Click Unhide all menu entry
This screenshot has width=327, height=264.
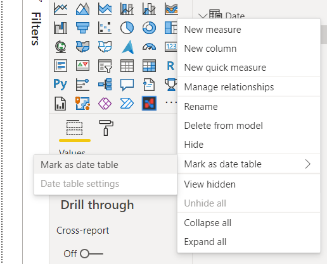tap(249, 203)
